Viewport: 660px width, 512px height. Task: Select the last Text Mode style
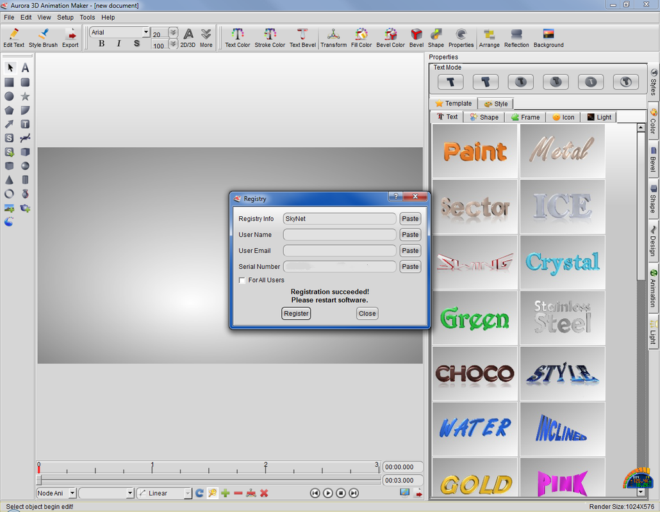[x=626, y=82]
